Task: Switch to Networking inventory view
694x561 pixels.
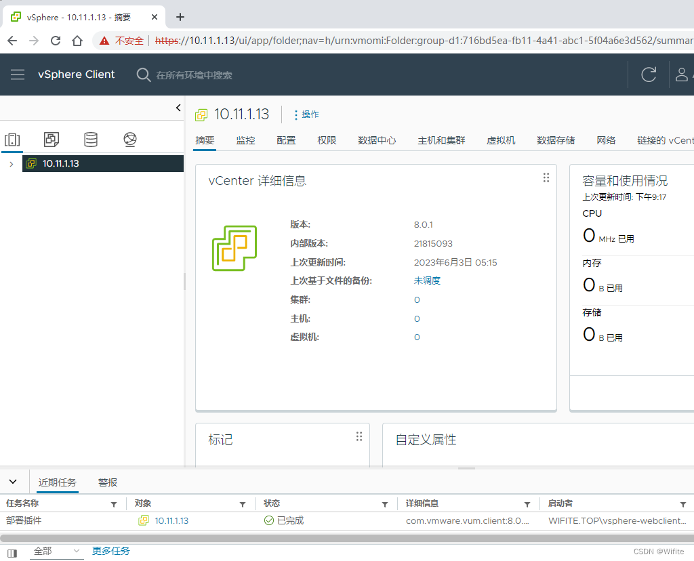Action: pos(129,140)
